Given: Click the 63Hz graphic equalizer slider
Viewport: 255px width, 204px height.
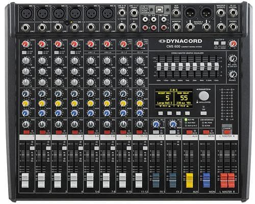Looking at the screenshot, I should click(x=159, y=67).
